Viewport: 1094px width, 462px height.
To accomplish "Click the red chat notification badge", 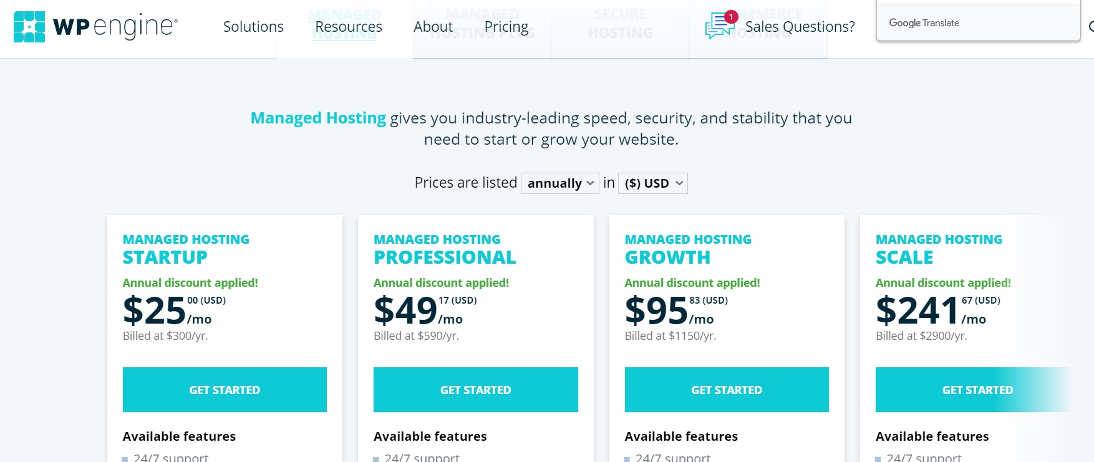I will [731, 17].
